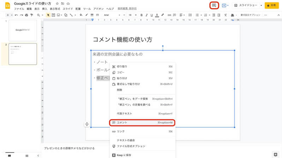Open the new slide layout dropdown arrow
282x158 pixels.
coord(12,15)
